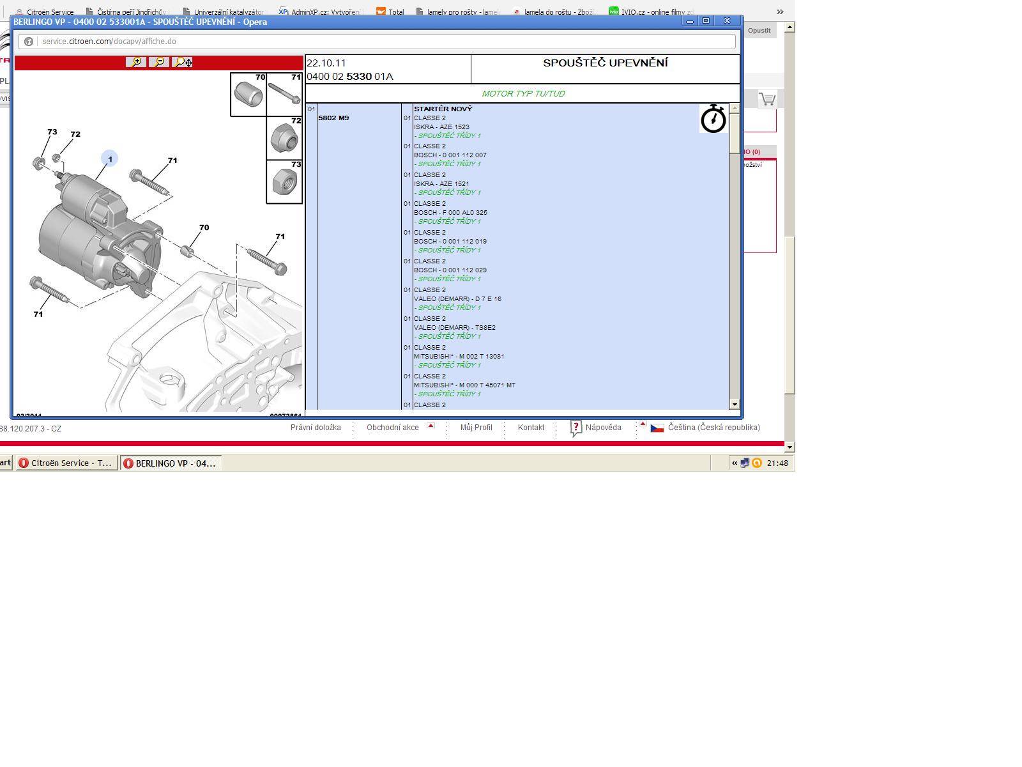Click MOTOR TYP TU/TUD header text

coord(523,93)
